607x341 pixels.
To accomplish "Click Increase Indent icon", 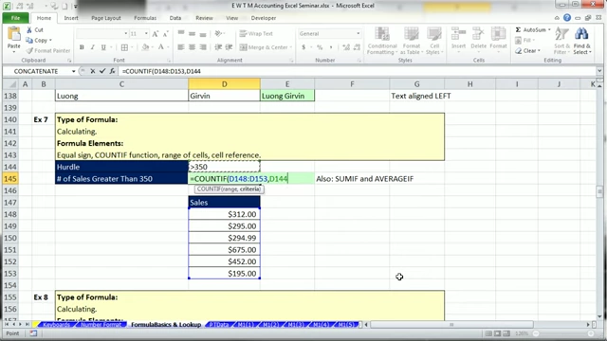I will point(230,47).
